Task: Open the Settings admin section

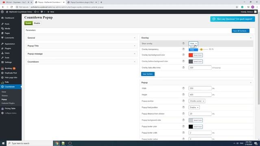Action: [x=8, y=62]
